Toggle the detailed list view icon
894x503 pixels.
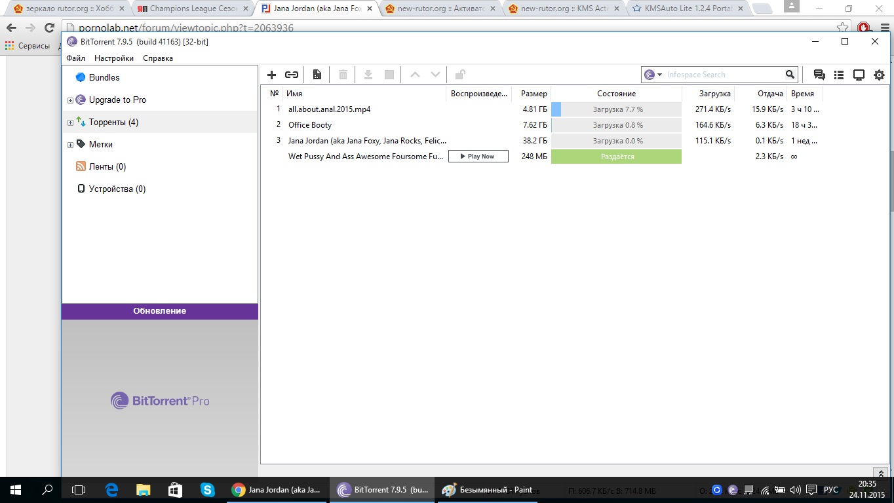(839, 75)
